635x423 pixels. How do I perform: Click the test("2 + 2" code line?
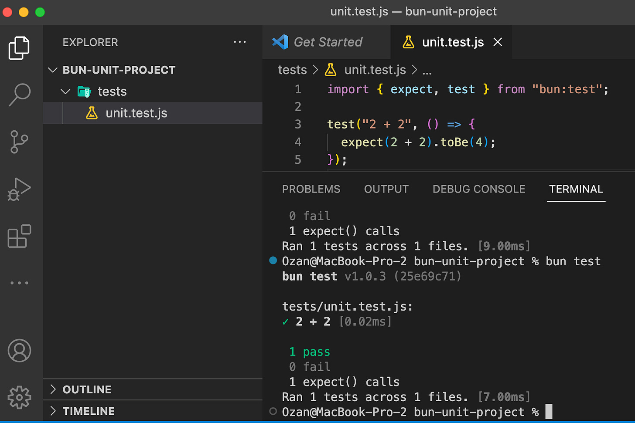coord(401,125)
